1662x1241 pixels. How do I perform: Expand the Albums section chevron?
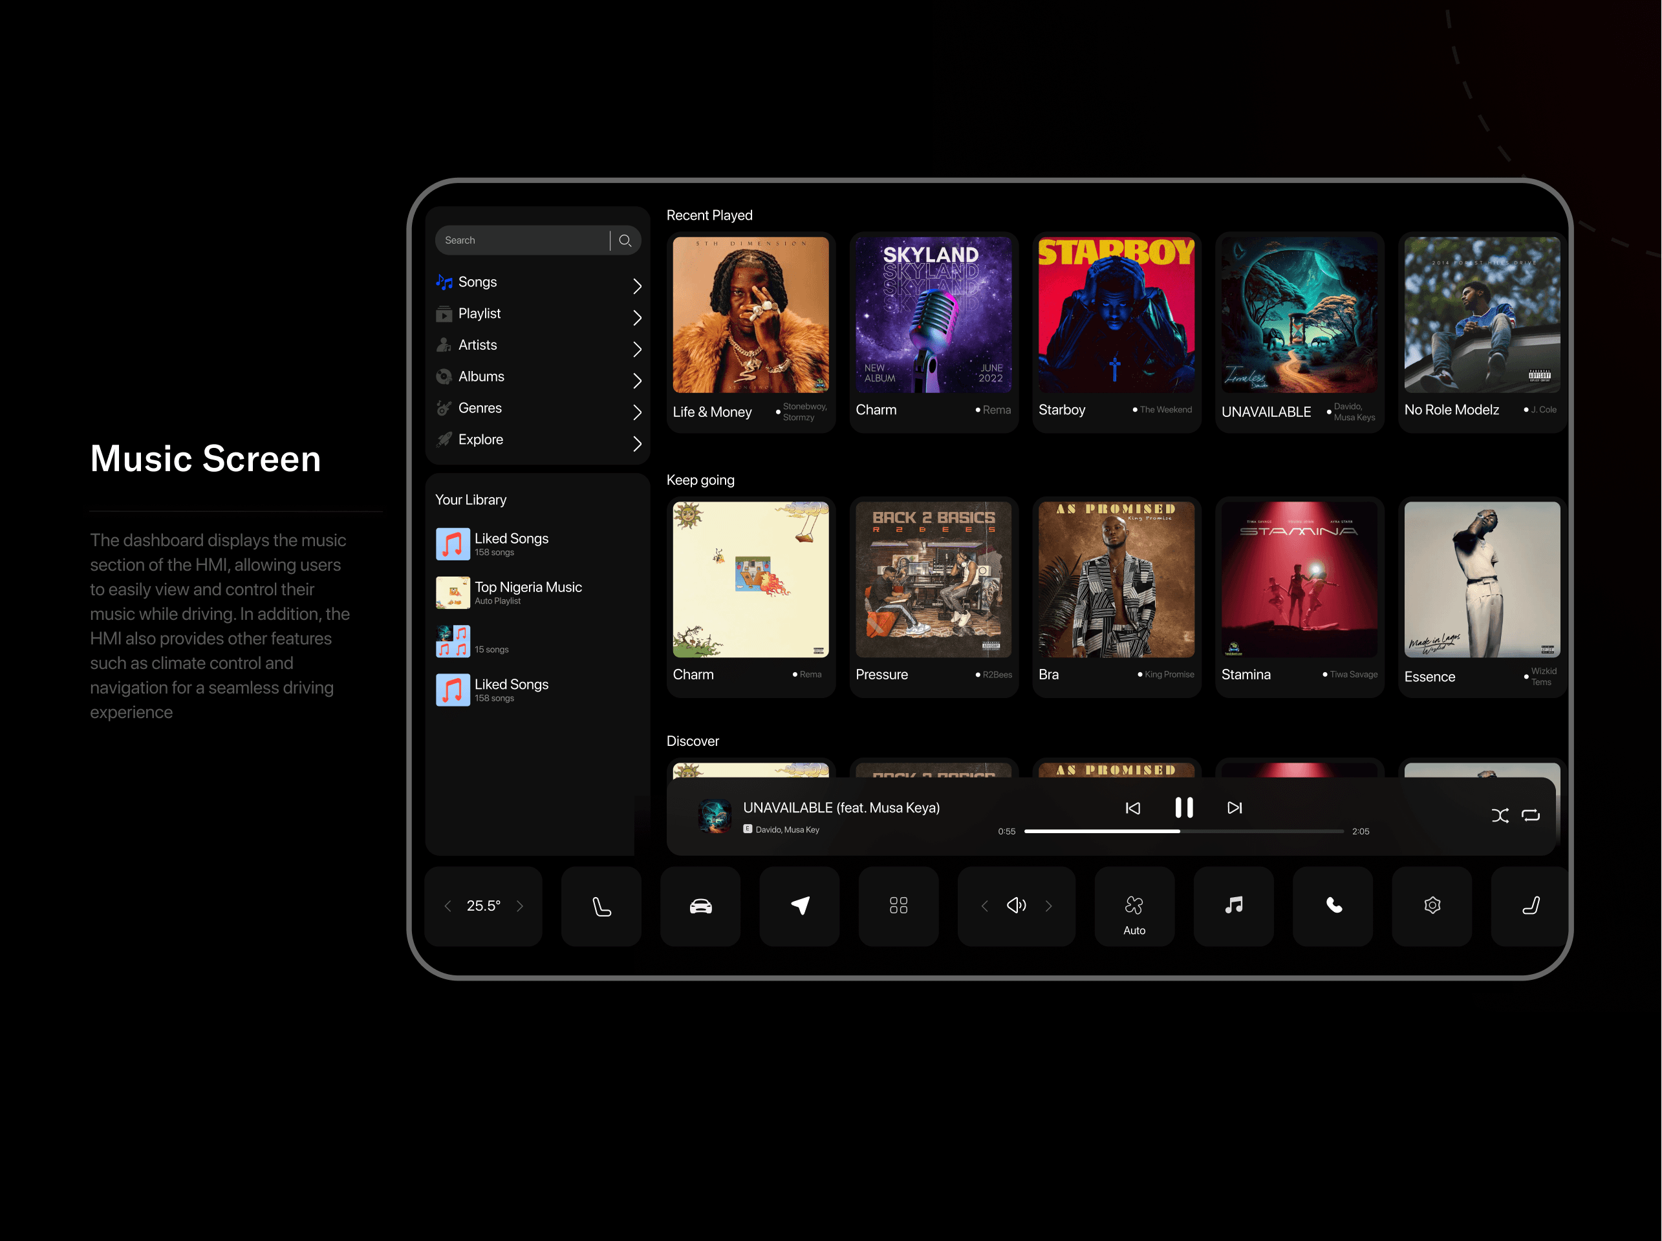(x=636, y=381)
